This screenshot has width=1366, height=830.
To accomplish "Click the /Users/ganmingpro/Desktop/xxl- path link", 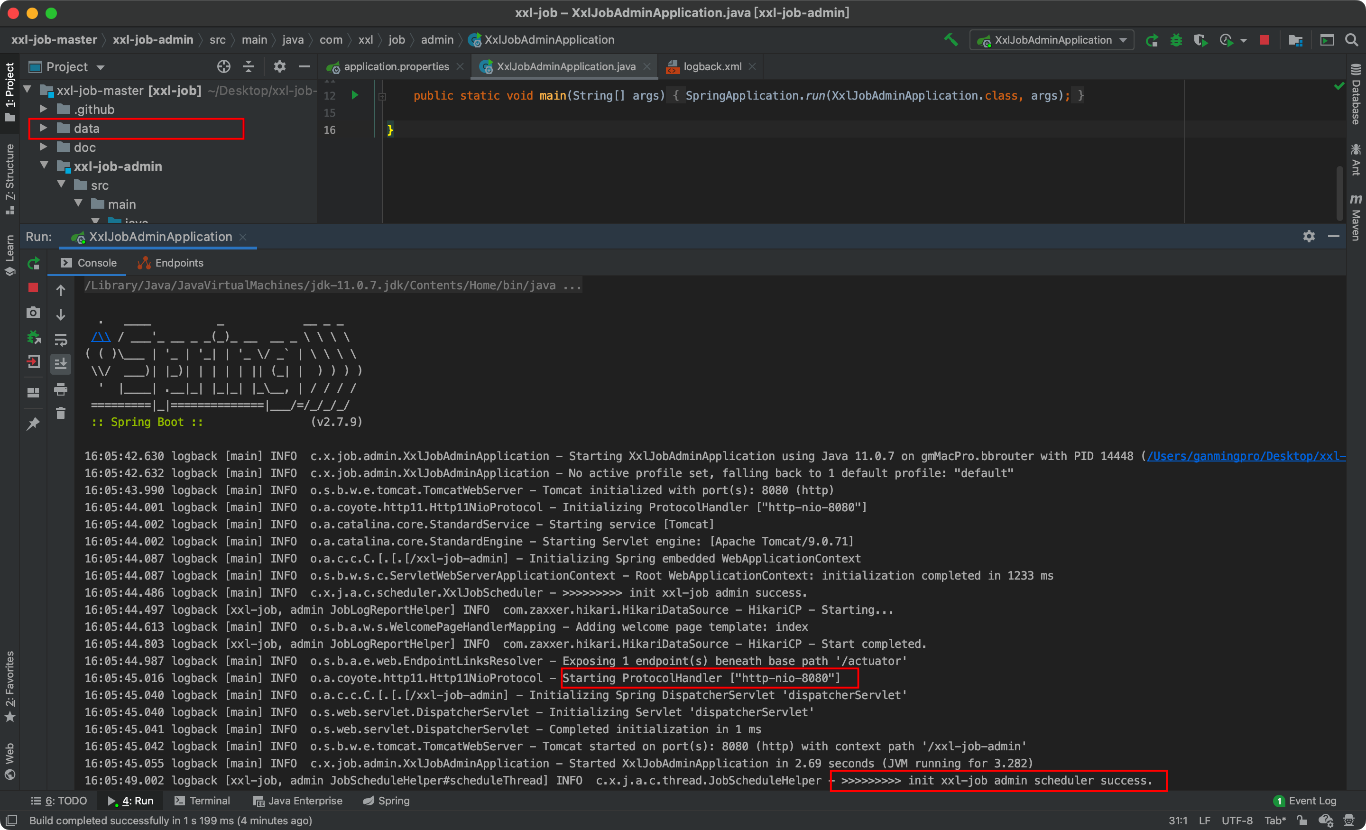I will pyautogui.click(x=1246, y=456).
